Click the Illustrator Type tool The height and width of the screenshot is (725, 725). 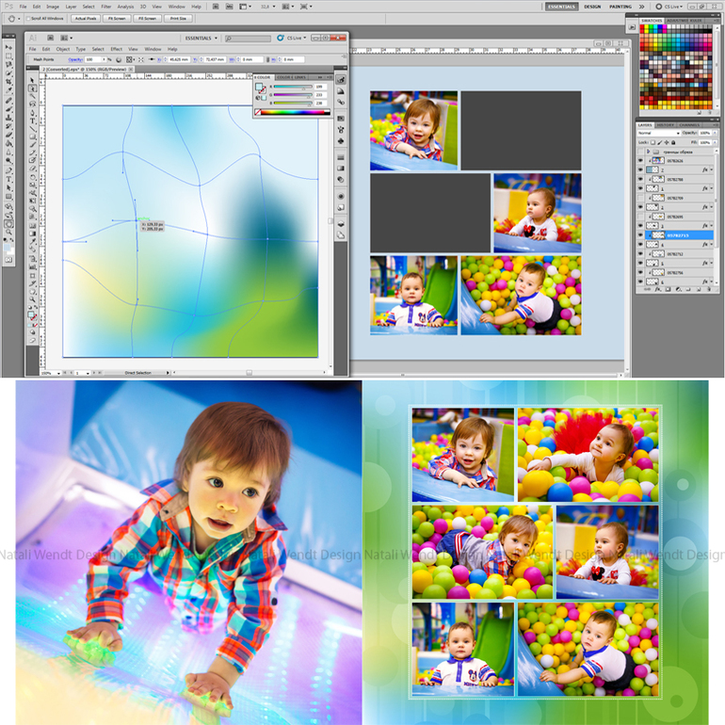[x=32, y=121]
